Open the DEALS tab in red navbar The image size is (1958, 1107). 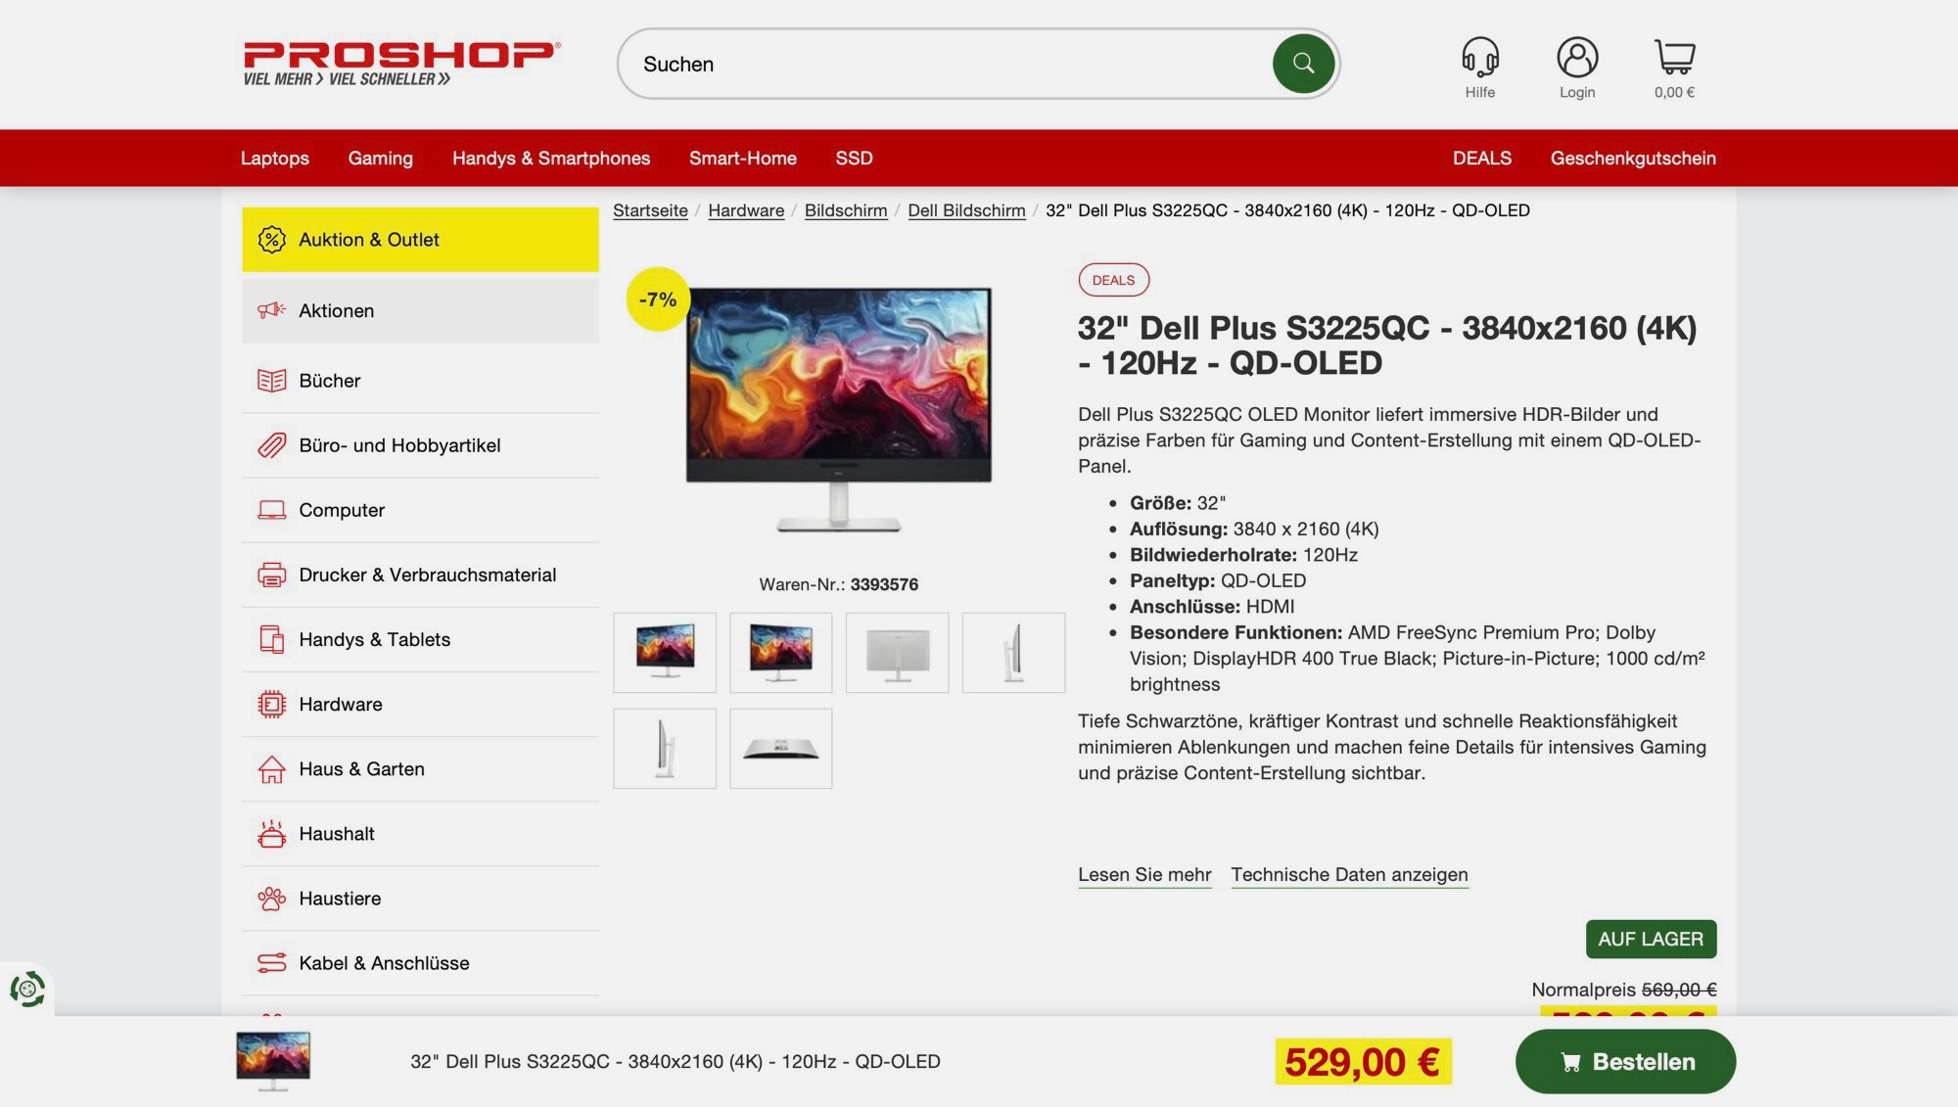1481,158
